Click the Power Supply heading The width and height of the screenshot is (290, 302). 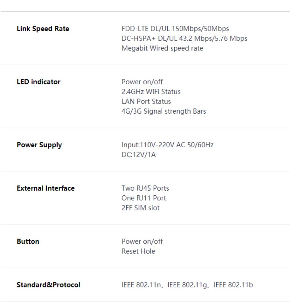[39, 145]
